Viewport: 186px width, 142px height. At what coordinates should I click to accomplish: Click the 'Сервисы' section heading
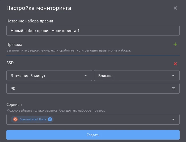pos(14,104)
